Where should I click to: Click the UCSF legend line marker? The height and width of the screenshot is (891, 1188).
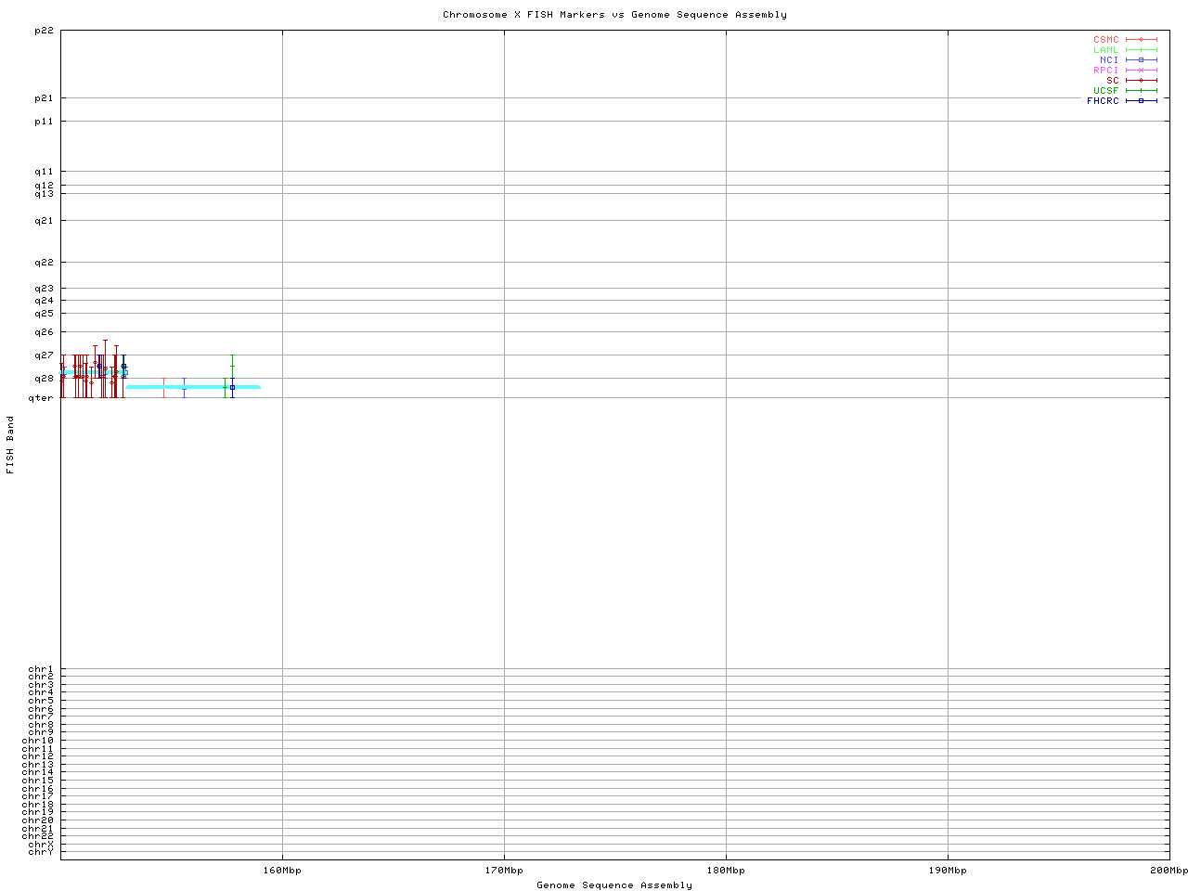pyautogui.click(x=1141, y=91)
